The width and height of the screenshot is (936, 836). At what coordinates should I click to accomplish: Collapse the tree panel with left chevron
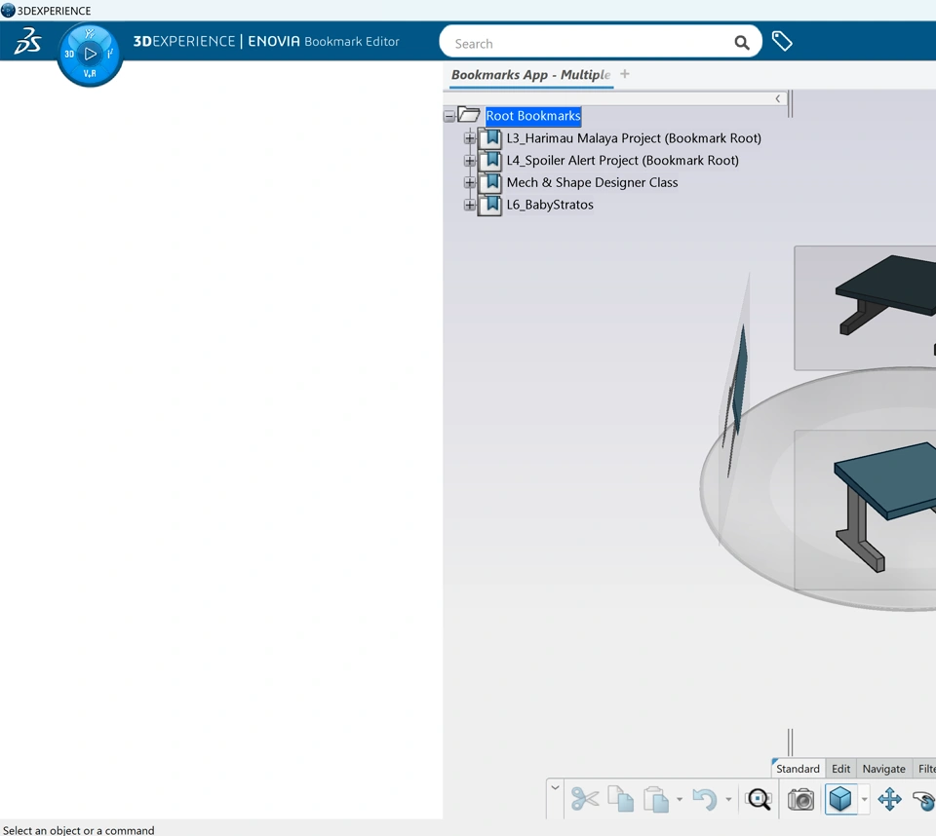click(x=777, y=98)
